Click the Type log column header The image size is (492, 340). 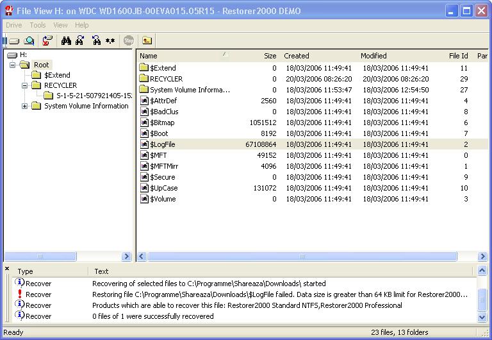pyautogui.click(x=50, y=271)
